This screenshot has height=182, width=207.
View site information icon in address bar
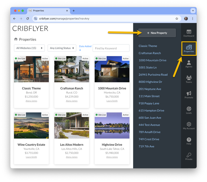35,19
